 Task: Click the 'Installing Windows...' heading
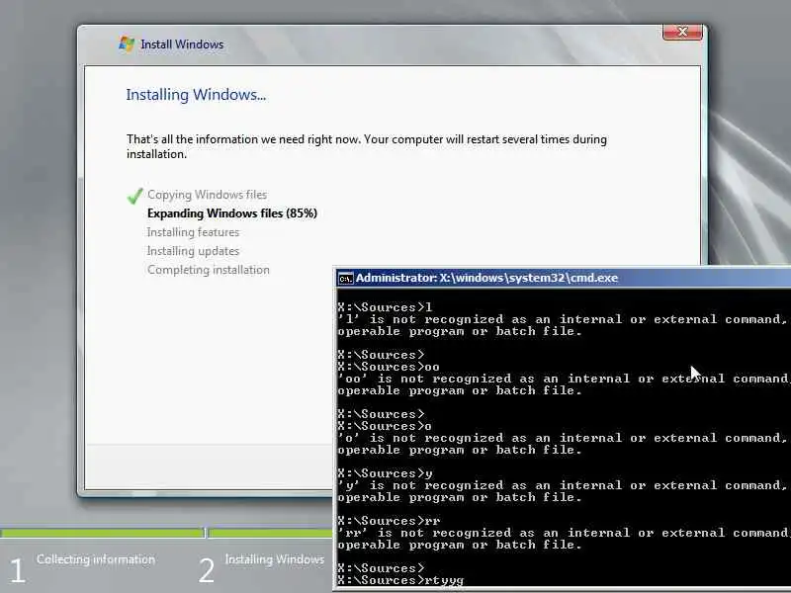point(196,95)
